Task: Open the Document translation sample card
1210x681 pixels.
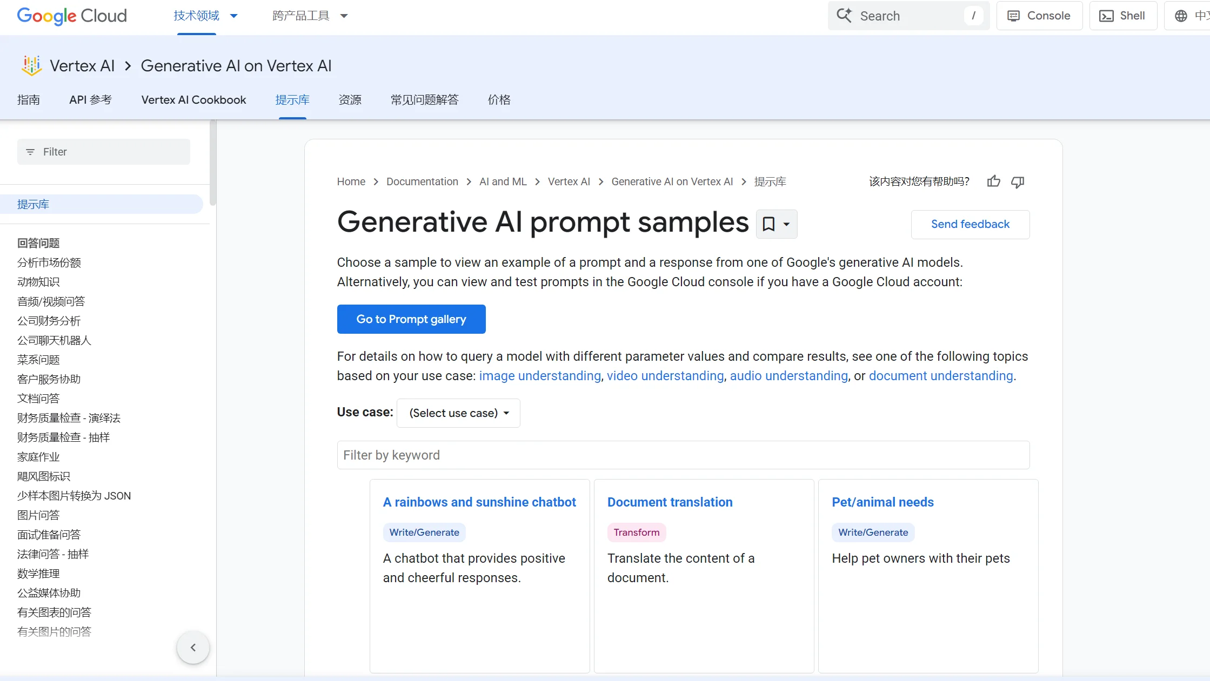Action: 670,502
